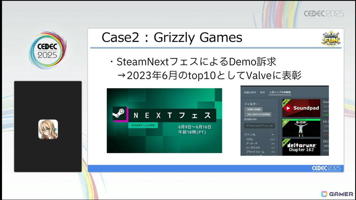Click the フィルター heading
The image size is (356, 200).
[x=251, y=104]
